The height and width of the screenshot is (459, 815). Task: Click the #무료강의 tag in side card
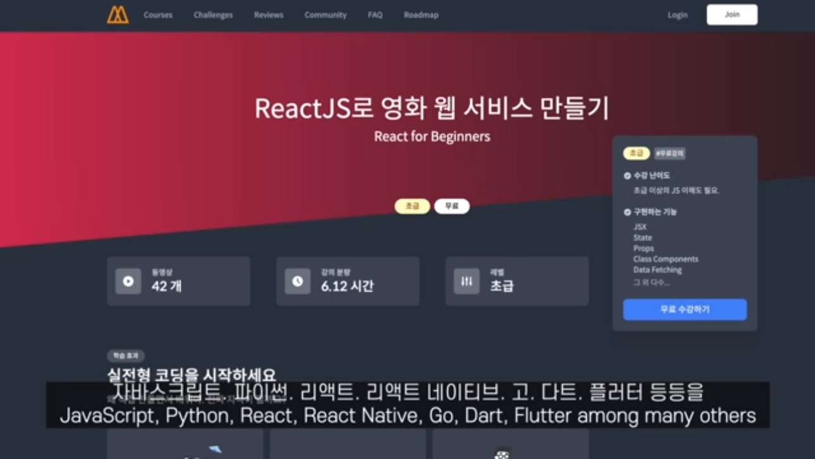(669, 153)
